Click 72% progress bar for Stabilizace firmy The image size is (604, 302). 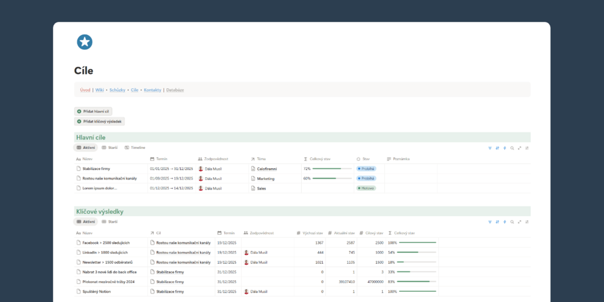tap(332, 169)
